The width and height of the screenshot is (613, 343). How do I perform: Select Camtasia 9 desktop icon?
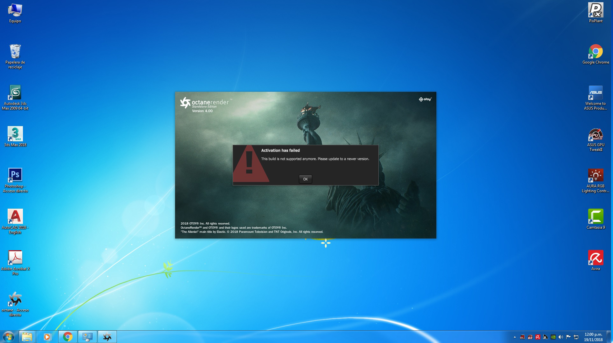click(x=595, y=217)
